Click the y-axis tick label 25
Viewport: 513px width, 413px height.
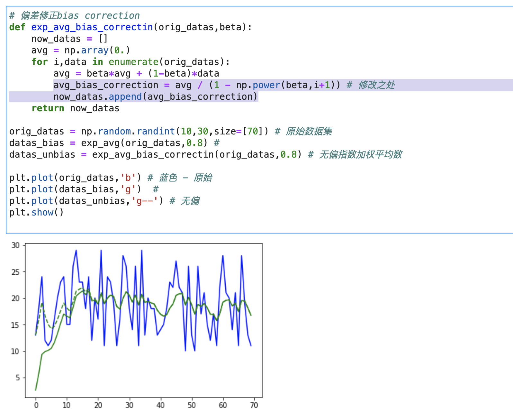[x=16, y=272]
